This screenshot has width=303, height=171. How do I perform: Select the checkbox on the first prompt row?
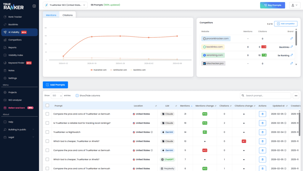coord(47,114)
